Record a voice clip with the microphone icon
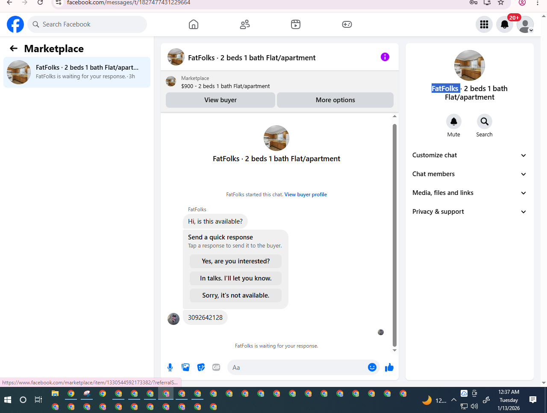Viewport: 547px width, 413px height. (170, 367)
